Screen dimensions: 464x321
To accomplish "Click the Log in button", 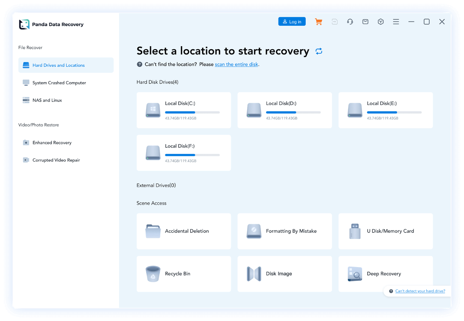I will pyautogui.click(x=292, y=22).
